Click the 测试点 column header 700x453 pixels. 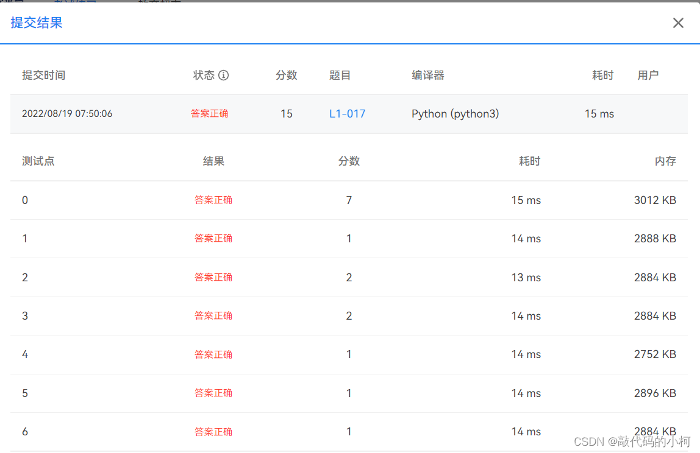pyautogui.click(x=38, y=161)
